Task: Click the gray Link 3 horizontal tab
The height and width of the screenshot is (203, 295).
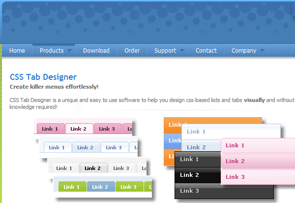Action: pos(122,168)
